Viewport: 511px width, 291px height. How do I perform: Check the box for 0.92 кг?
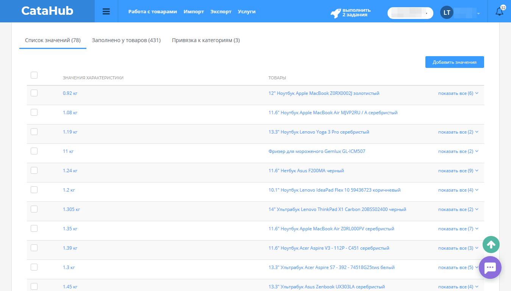click(x=34, y=93)
